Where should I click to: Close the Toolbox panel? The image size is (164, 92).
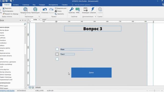pos(25,20)
